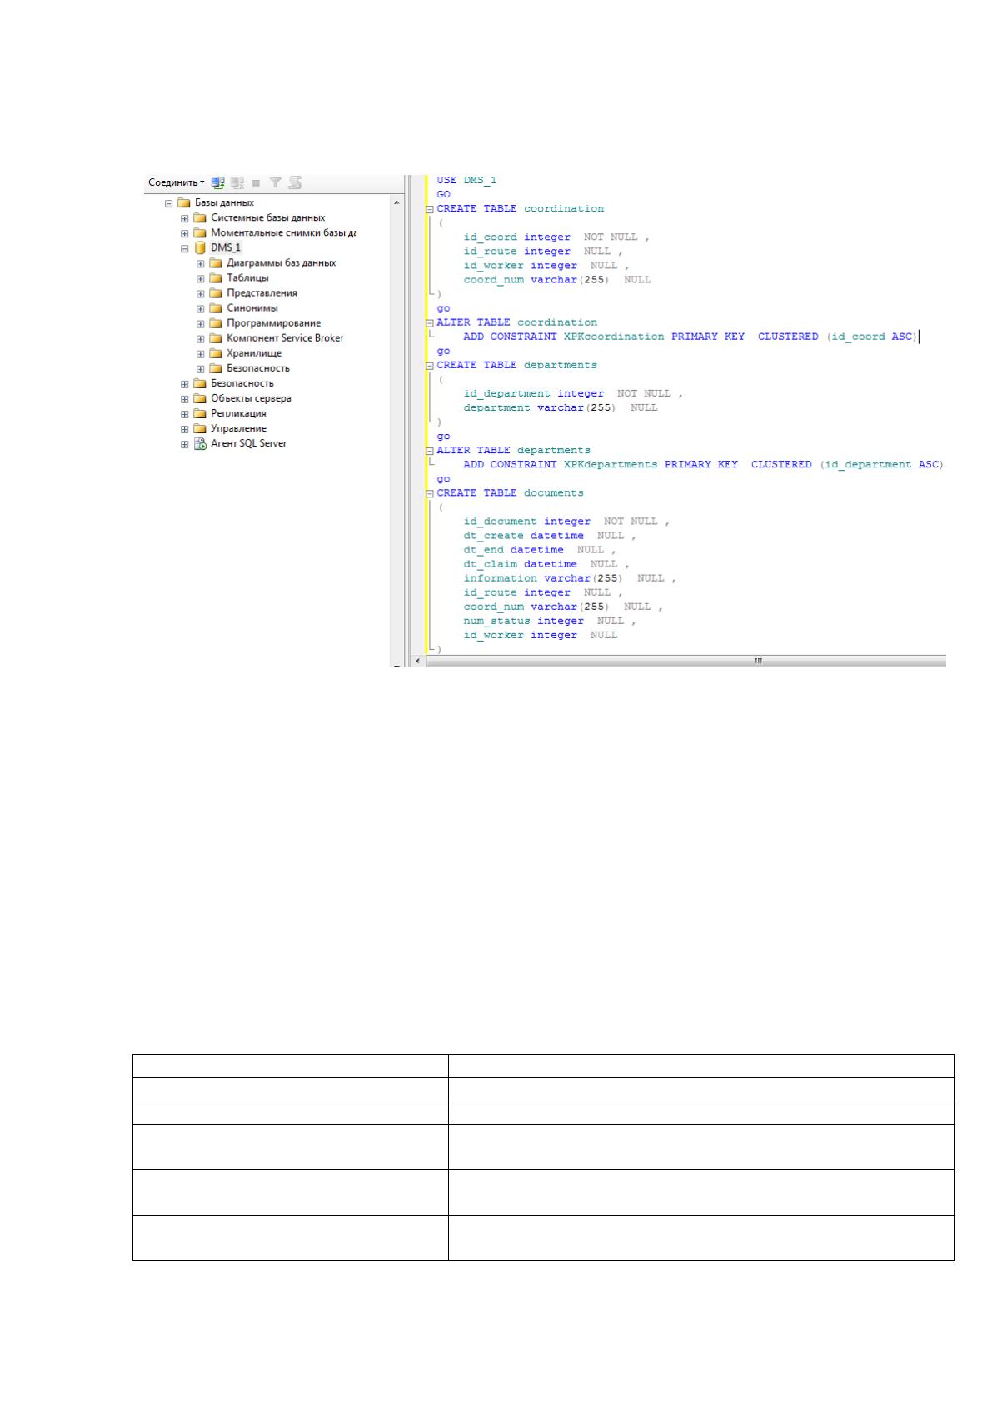The image size is (992, 1403).
Task: Click the Таблицы folder icon
Action: pos(216,278)
